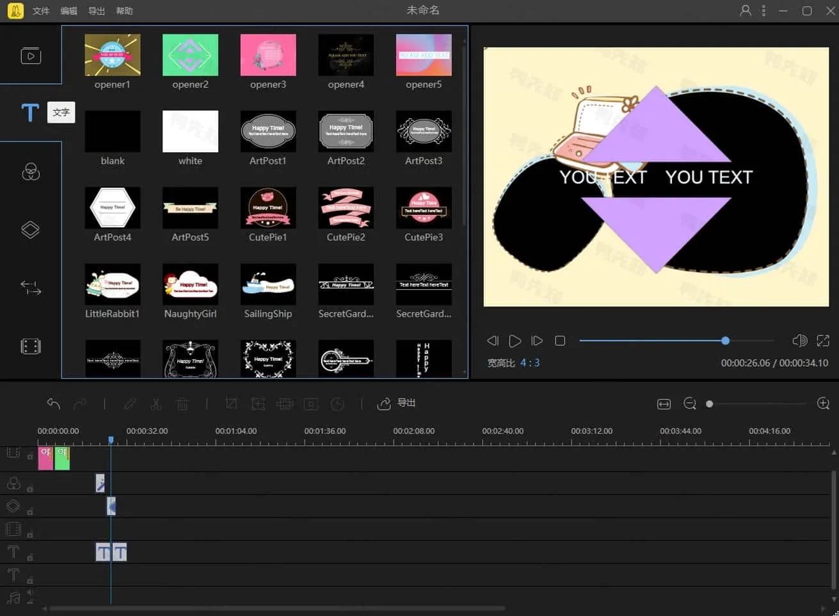Zoom in the timeline with plus magnifier
The width and height of the screenshot is (839, 616).
[823, 404]
